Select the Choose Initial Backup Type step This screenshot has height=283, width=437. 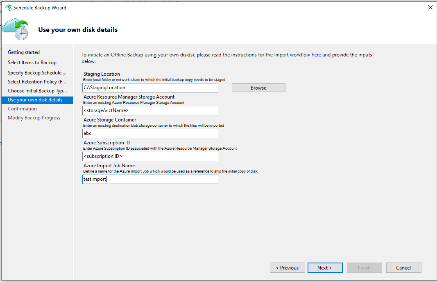pyautogui.click(x=36, y=90)
